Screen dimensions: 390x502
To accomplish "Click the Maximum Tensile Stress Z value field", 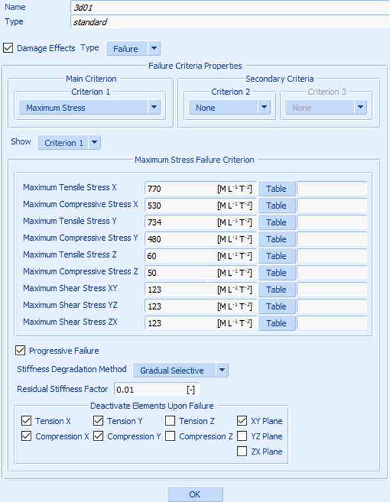I will (x=179, y=256).
